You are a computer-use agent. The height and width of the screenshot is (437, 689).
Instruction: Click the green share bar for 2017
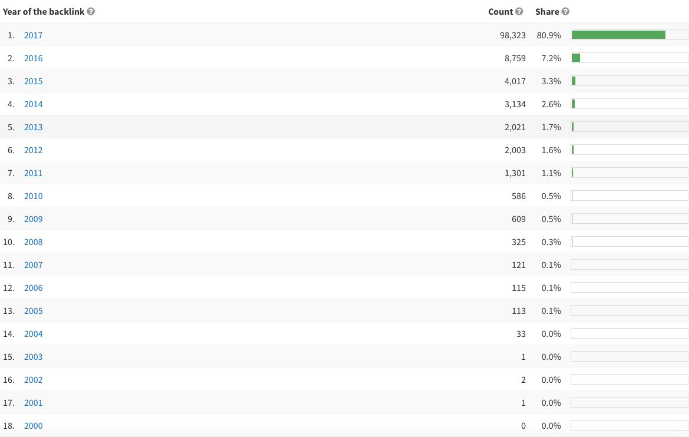[x=618, y=35]
